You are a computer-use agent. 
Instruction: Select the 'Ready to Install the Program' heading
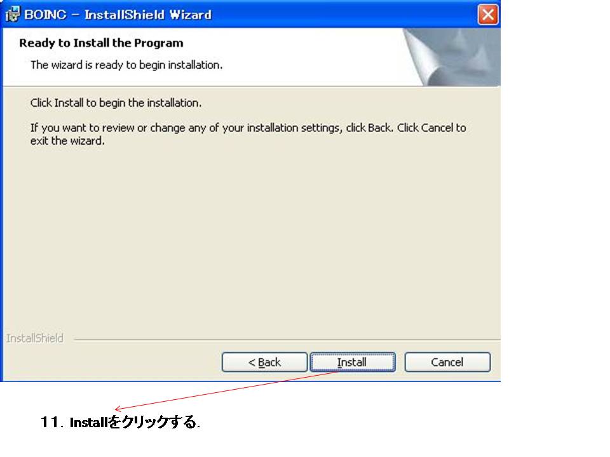[101, 43]
